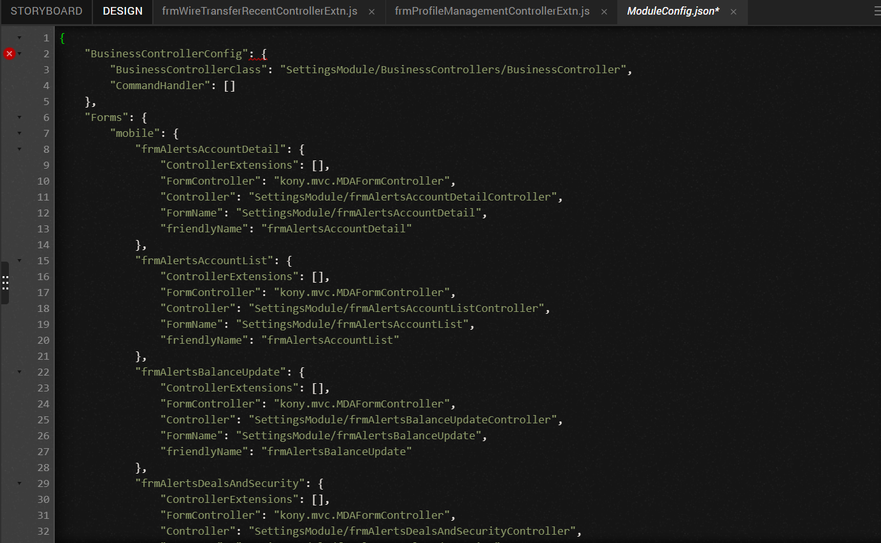Click line number 13 in the gutter
The height and width of the screenshot is (543, 881).
point(43,229)
